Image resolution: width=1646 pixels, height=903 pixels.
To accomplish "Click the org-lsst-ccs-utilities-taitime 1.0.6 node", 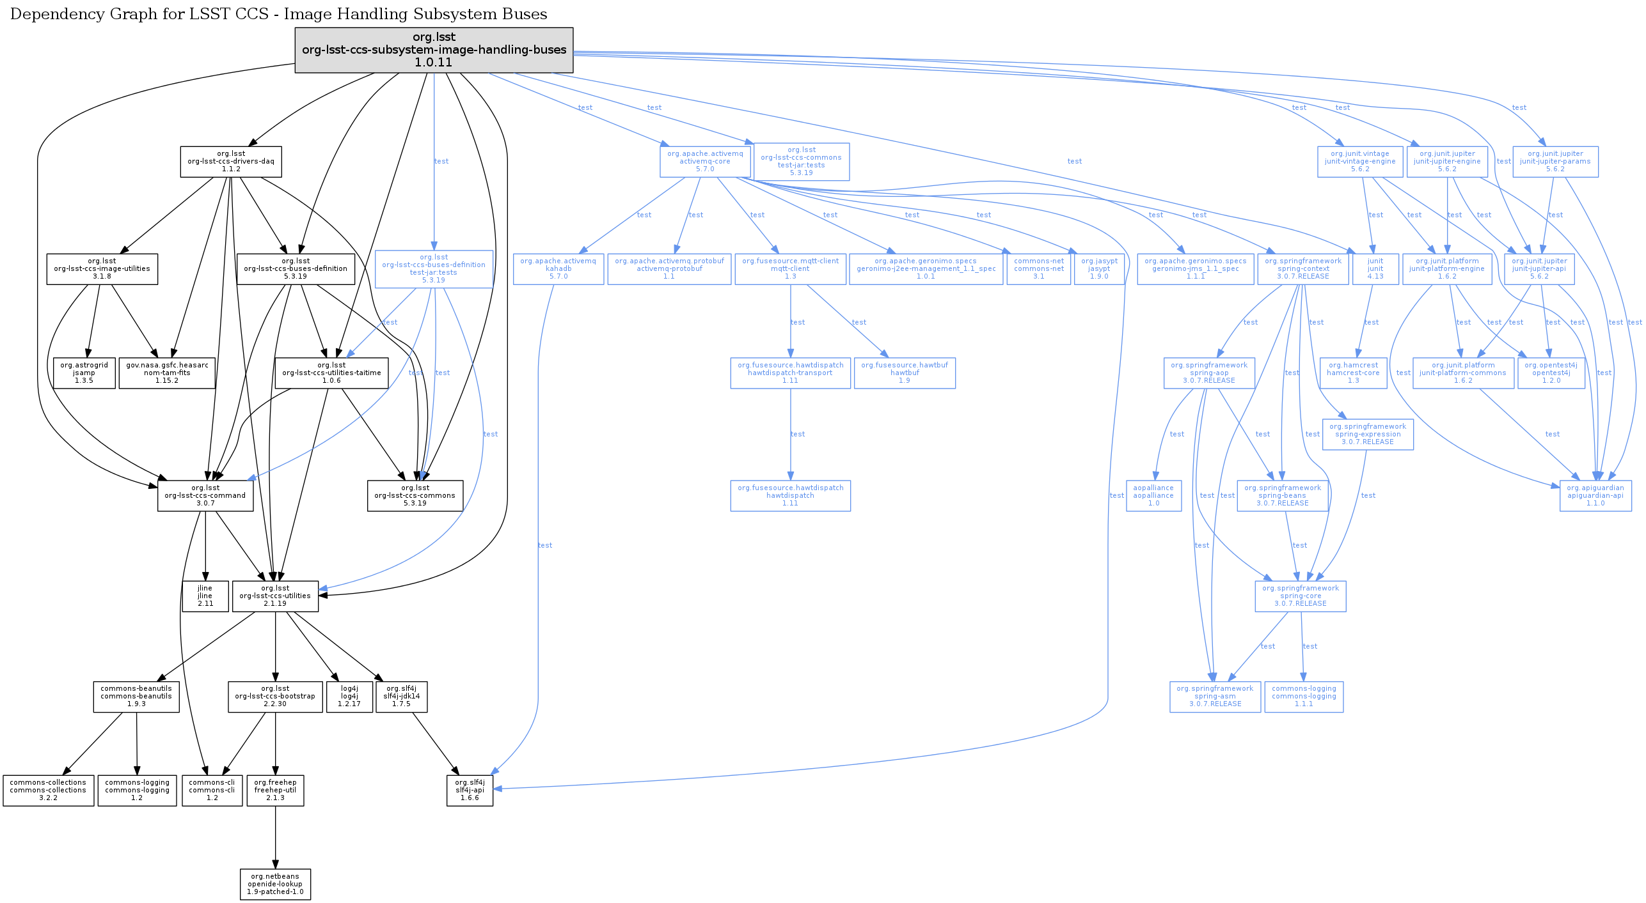I will [x=331, y=373].
